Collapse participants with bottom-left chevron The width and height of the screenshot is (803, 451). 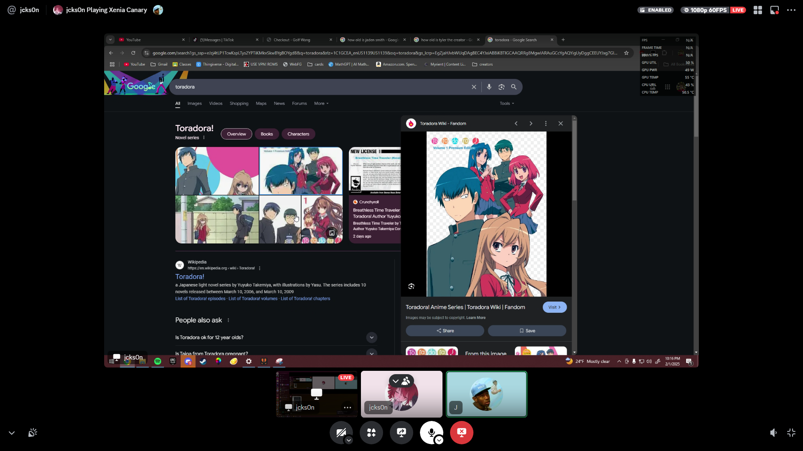(12, 433)
